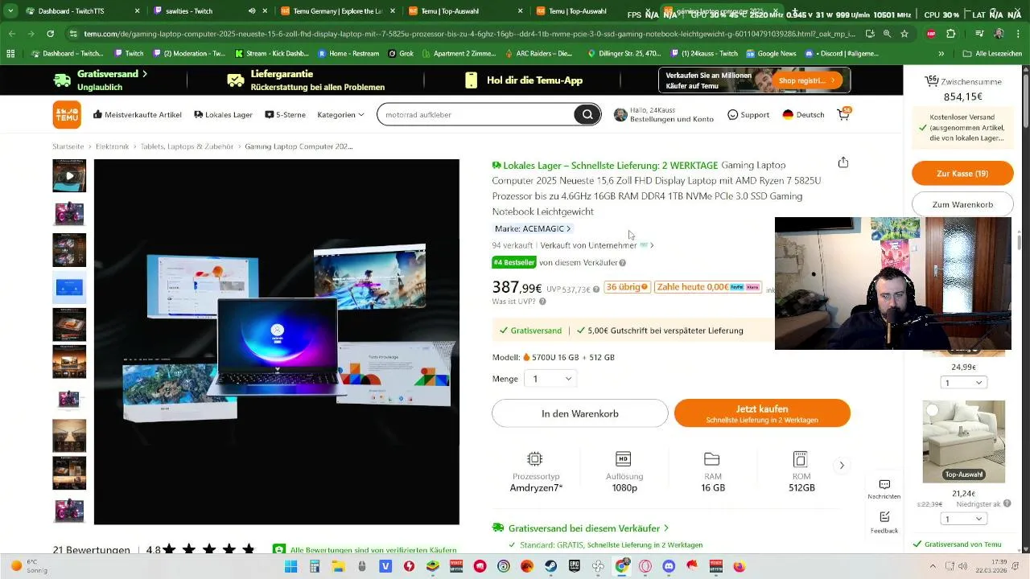Open the browser tab search dropdown arrow
Image resolution: width=1030 pixels, height=579 pixels.
coord(10,11)
